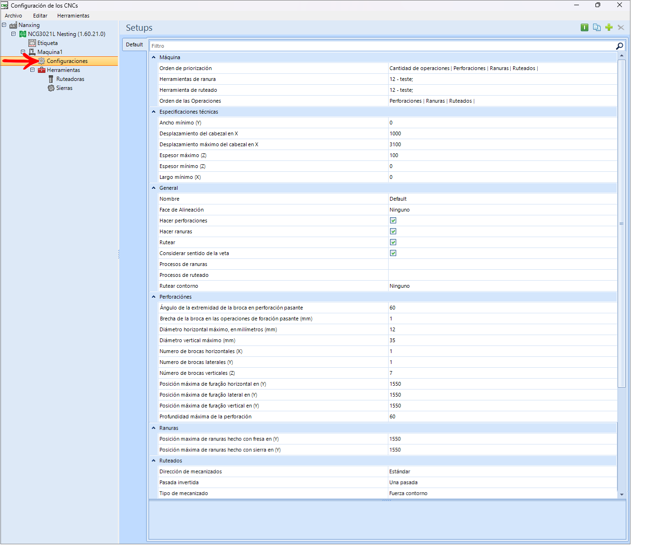Collapse the Perforaciónes section
648x549 pixels.
coord(153,297)
